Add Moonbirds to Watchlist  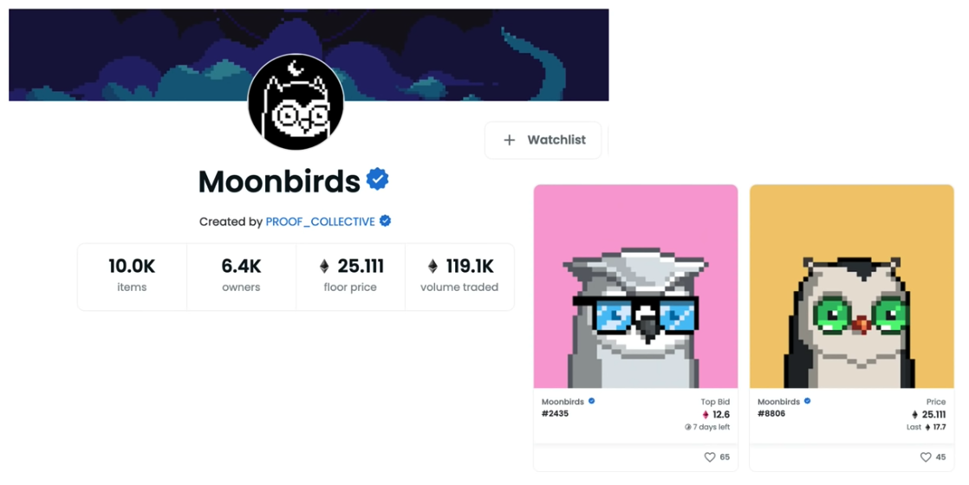click(x=543, y=140)
